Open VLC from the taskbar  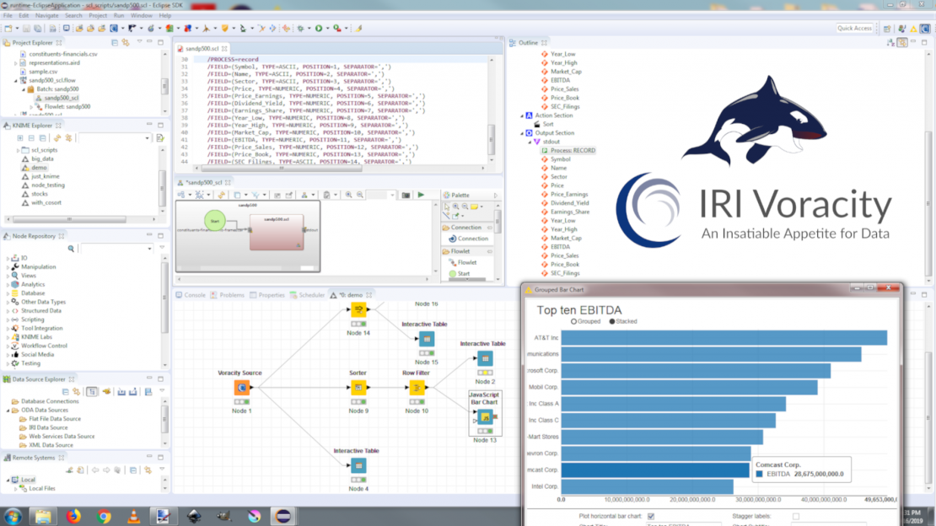point(134,516)
